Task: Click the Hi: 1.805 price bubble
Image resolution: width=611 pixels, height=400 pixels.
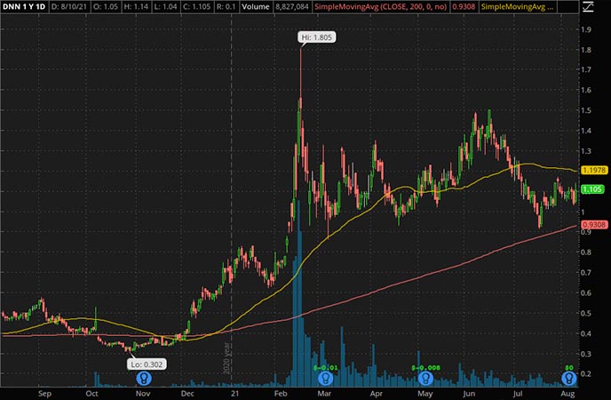Action: click(x=317, y=37)
